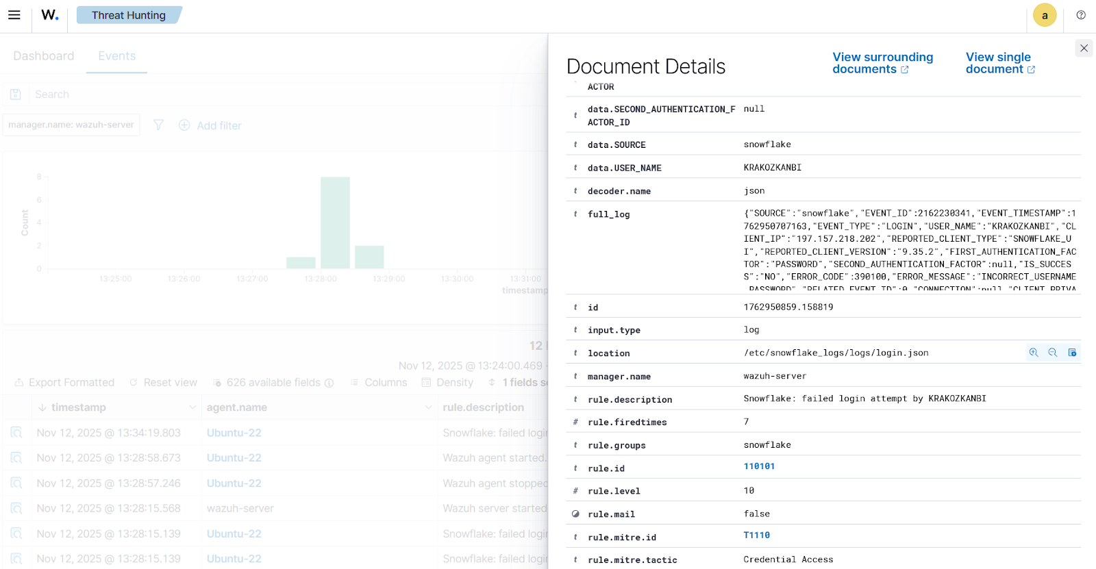Inspect document from the 13:34:19.803 row
The height and width of the screenshot is (569, 1096).
pyautogui.click(x=16, y=433)
